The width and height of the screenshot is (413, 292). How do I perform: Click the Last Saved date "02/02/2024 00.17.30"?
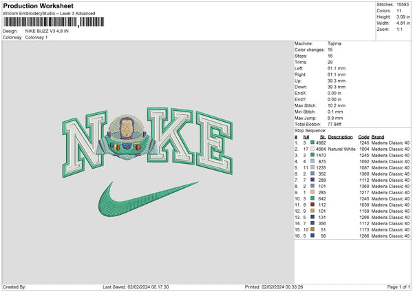pos(148,287)
